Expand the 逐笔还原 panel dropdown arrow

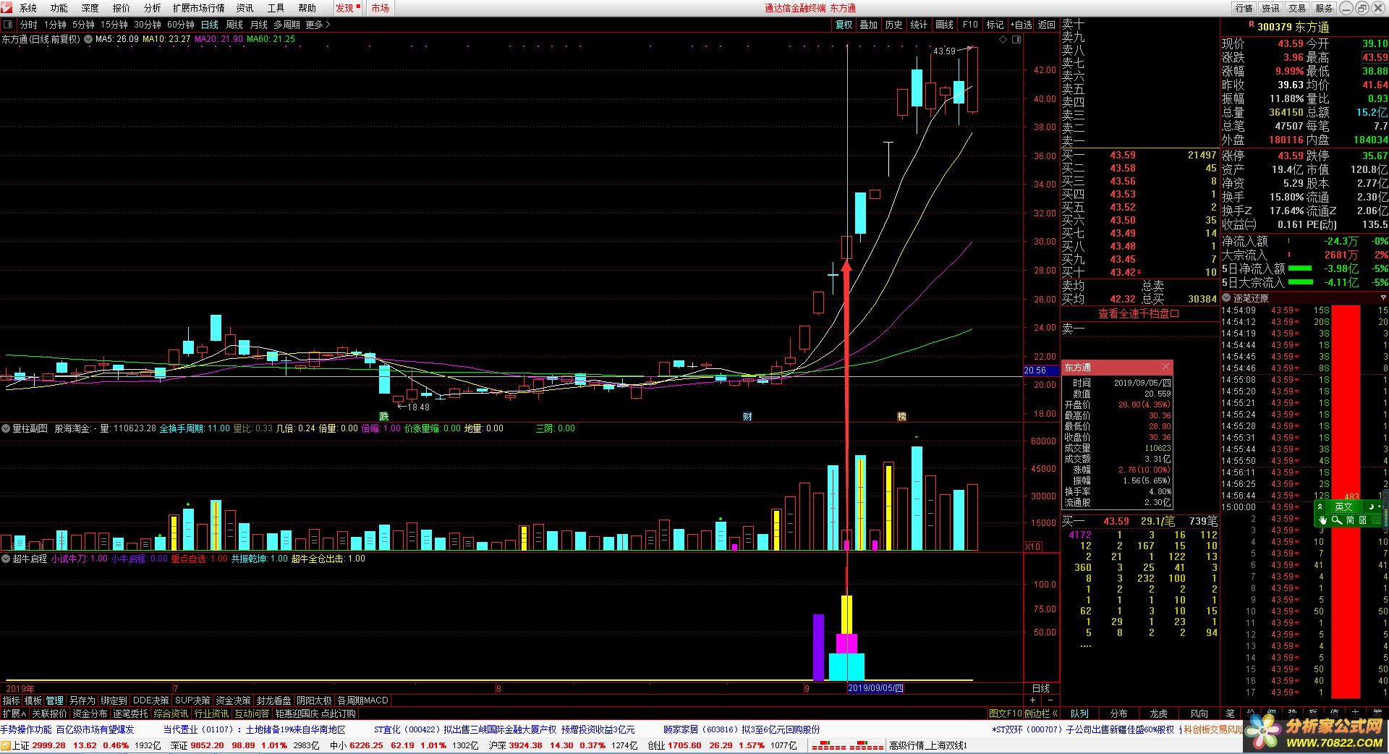pos(1383,298)
